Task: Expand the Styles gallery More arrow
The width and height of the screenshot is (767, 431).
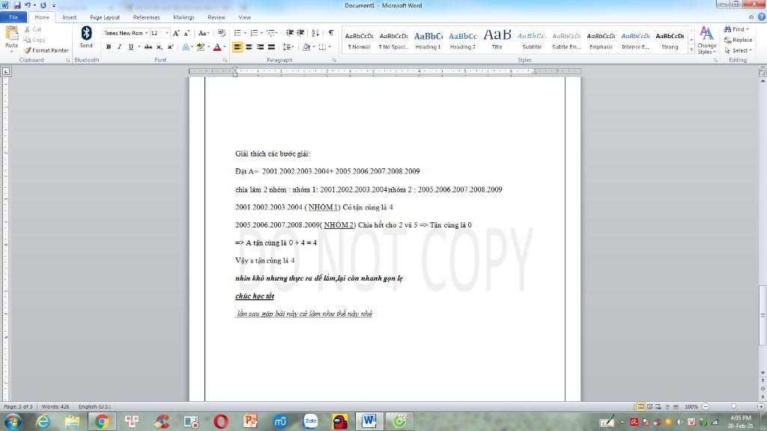Action: coord(691,49)
